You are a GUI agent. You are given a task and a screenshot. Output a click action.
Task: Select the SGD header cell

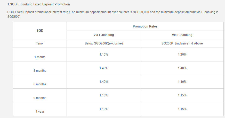click(40, 31)
